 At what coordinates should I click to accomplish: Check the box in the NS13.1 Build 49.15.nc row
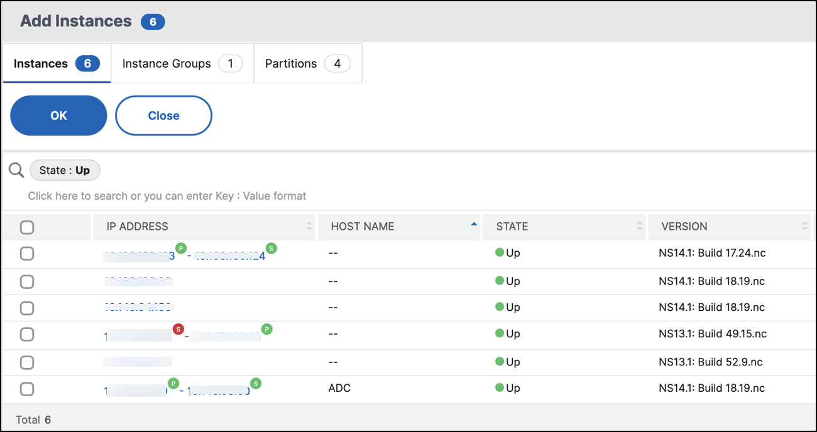click(x=27, y=334)
